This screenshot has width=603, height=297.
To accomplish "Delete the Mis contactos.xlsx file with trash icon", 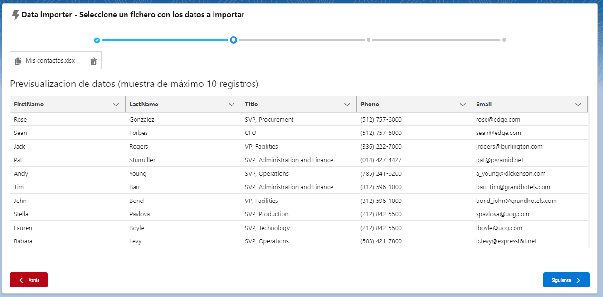I will pos(94,61).
